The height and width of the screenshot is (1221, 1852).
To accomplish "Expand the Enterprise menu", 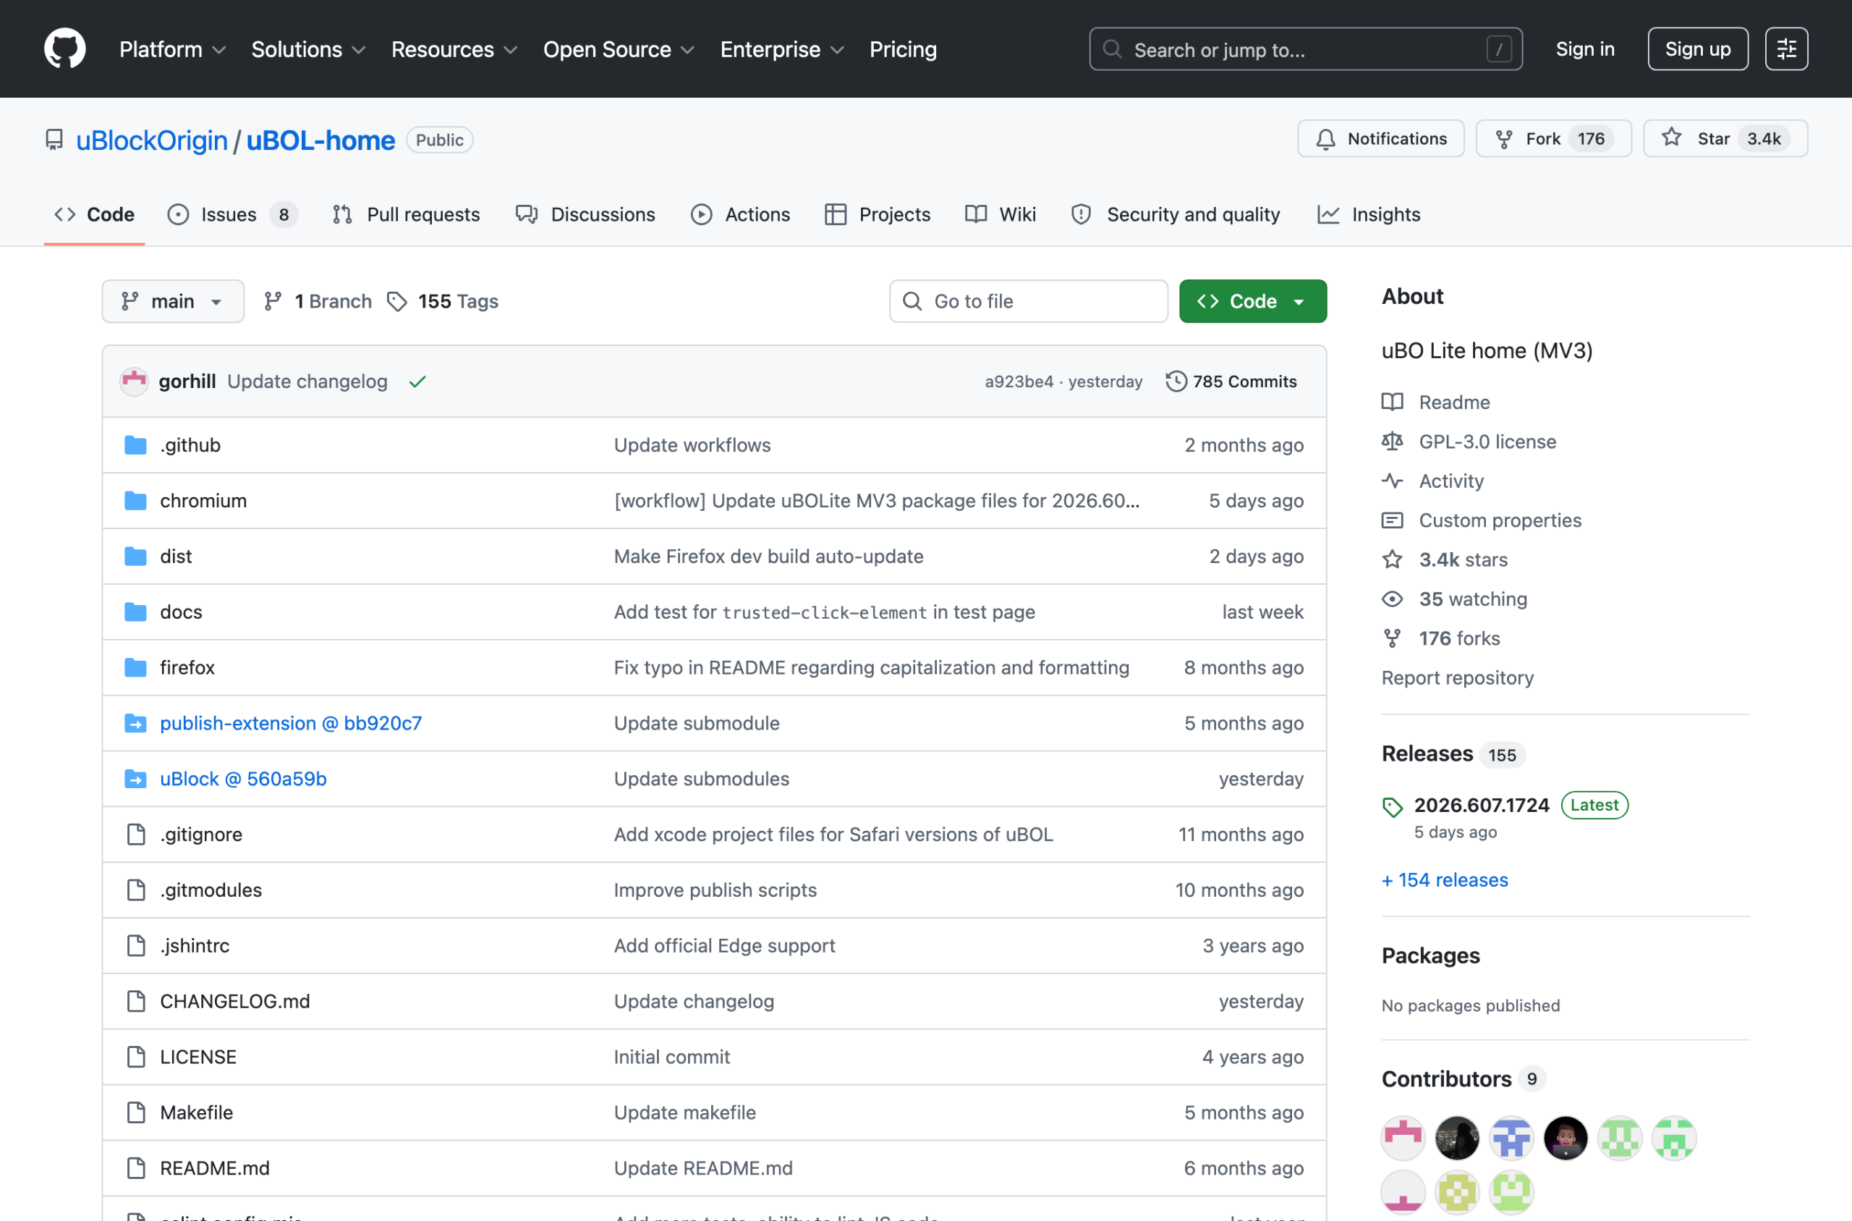I will (x=782, y=49).
